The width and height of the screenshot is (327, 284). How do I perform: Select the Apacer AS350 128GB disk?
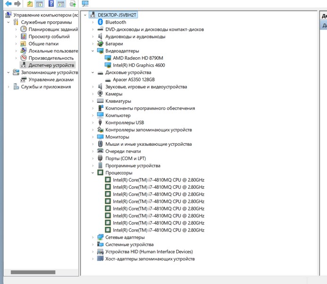coord(133,80)
